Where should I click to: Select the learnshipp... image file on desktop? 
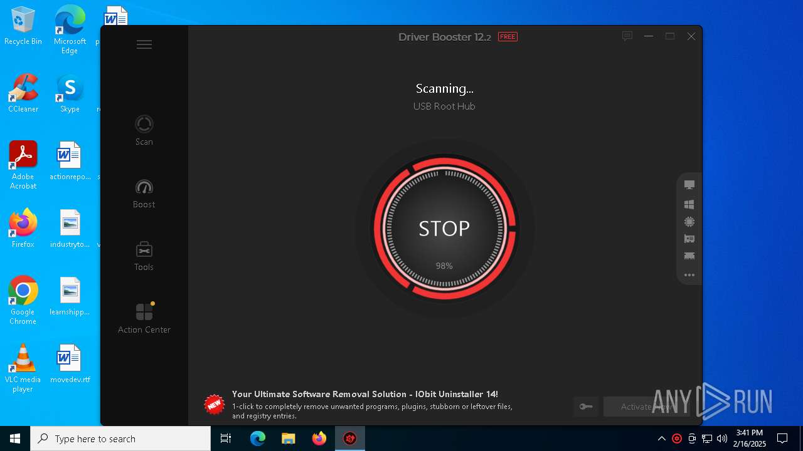(70, 296)
